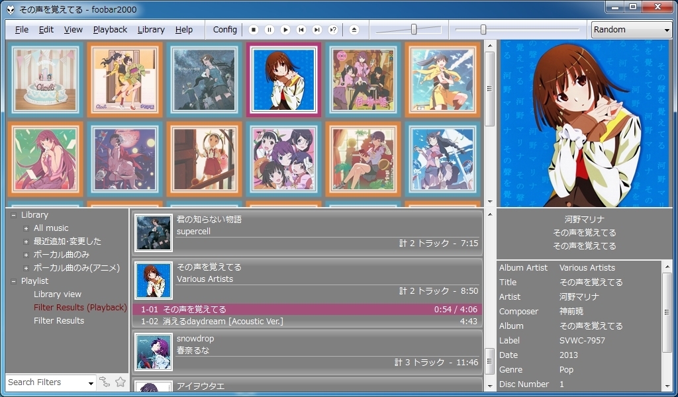Open the Playback menu
This screenshot has height=397, width=678.
(x=109, y=29)
